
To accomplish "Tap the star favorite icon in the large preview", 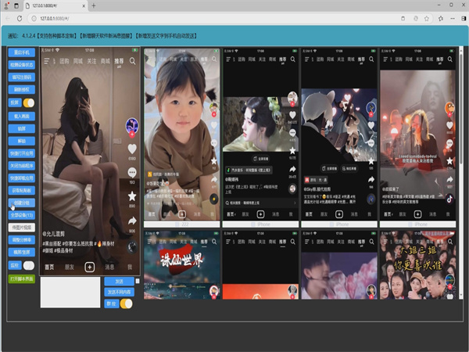I will 131,198.
